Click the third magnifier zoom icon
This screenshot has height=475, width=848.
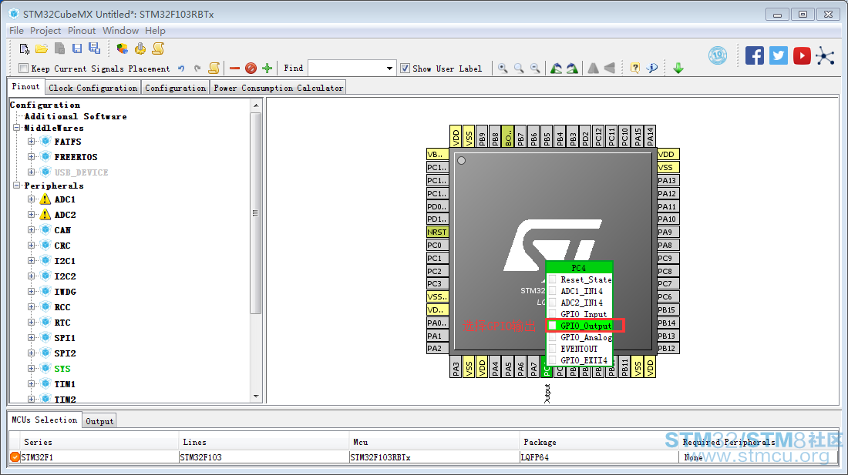pyautogui.click(x=535, y=68)
